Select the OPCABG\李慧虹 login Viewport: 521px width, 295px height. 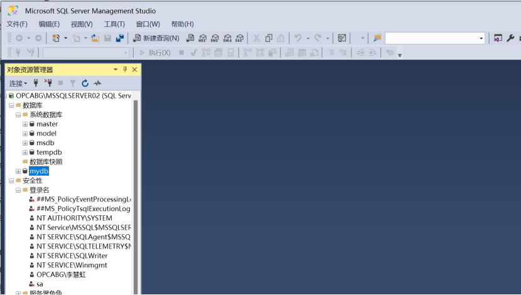tap(61, 275)
